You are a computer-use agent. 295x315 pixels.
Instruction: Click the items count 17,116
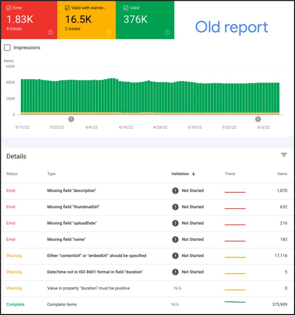tap(281, 256)
